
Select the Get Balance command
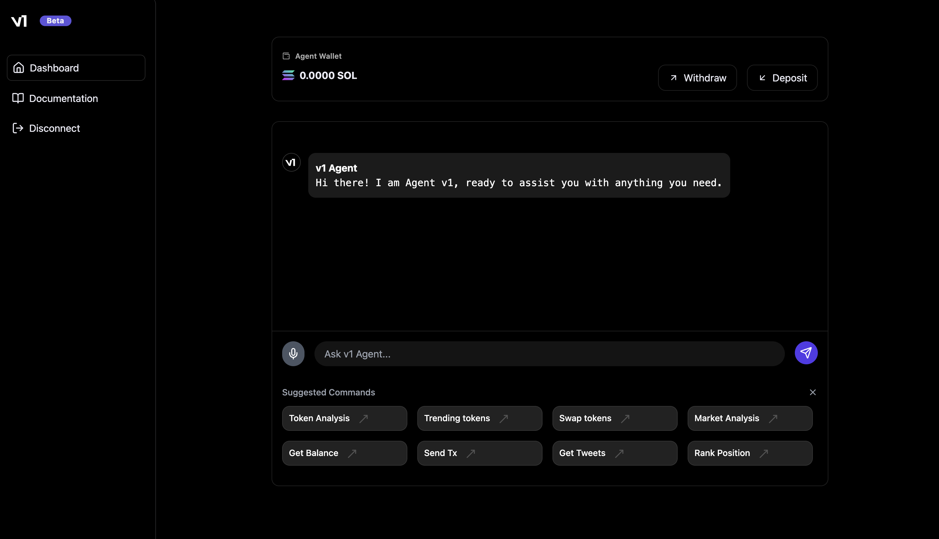pyautogui.click(x=345, y=453)
